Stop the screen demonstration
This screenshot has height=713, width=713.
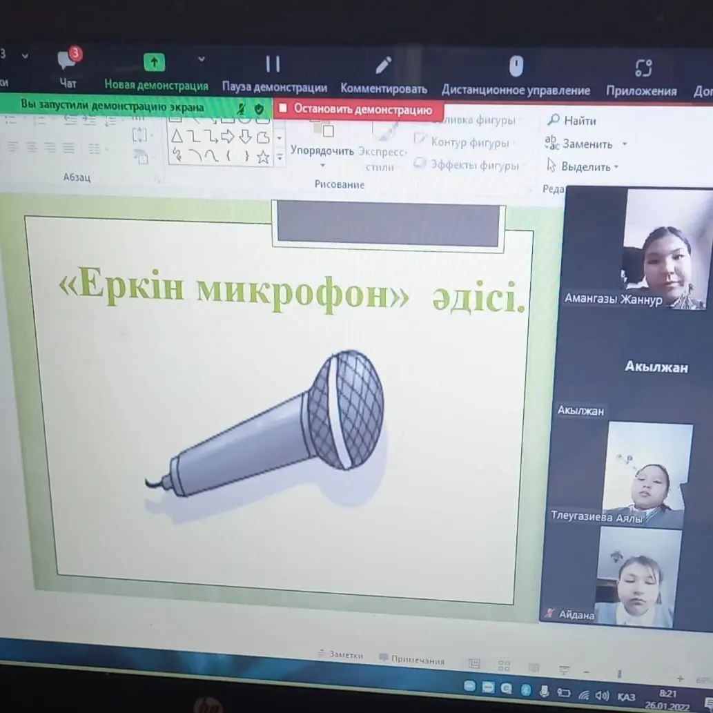tap(358, 109)
